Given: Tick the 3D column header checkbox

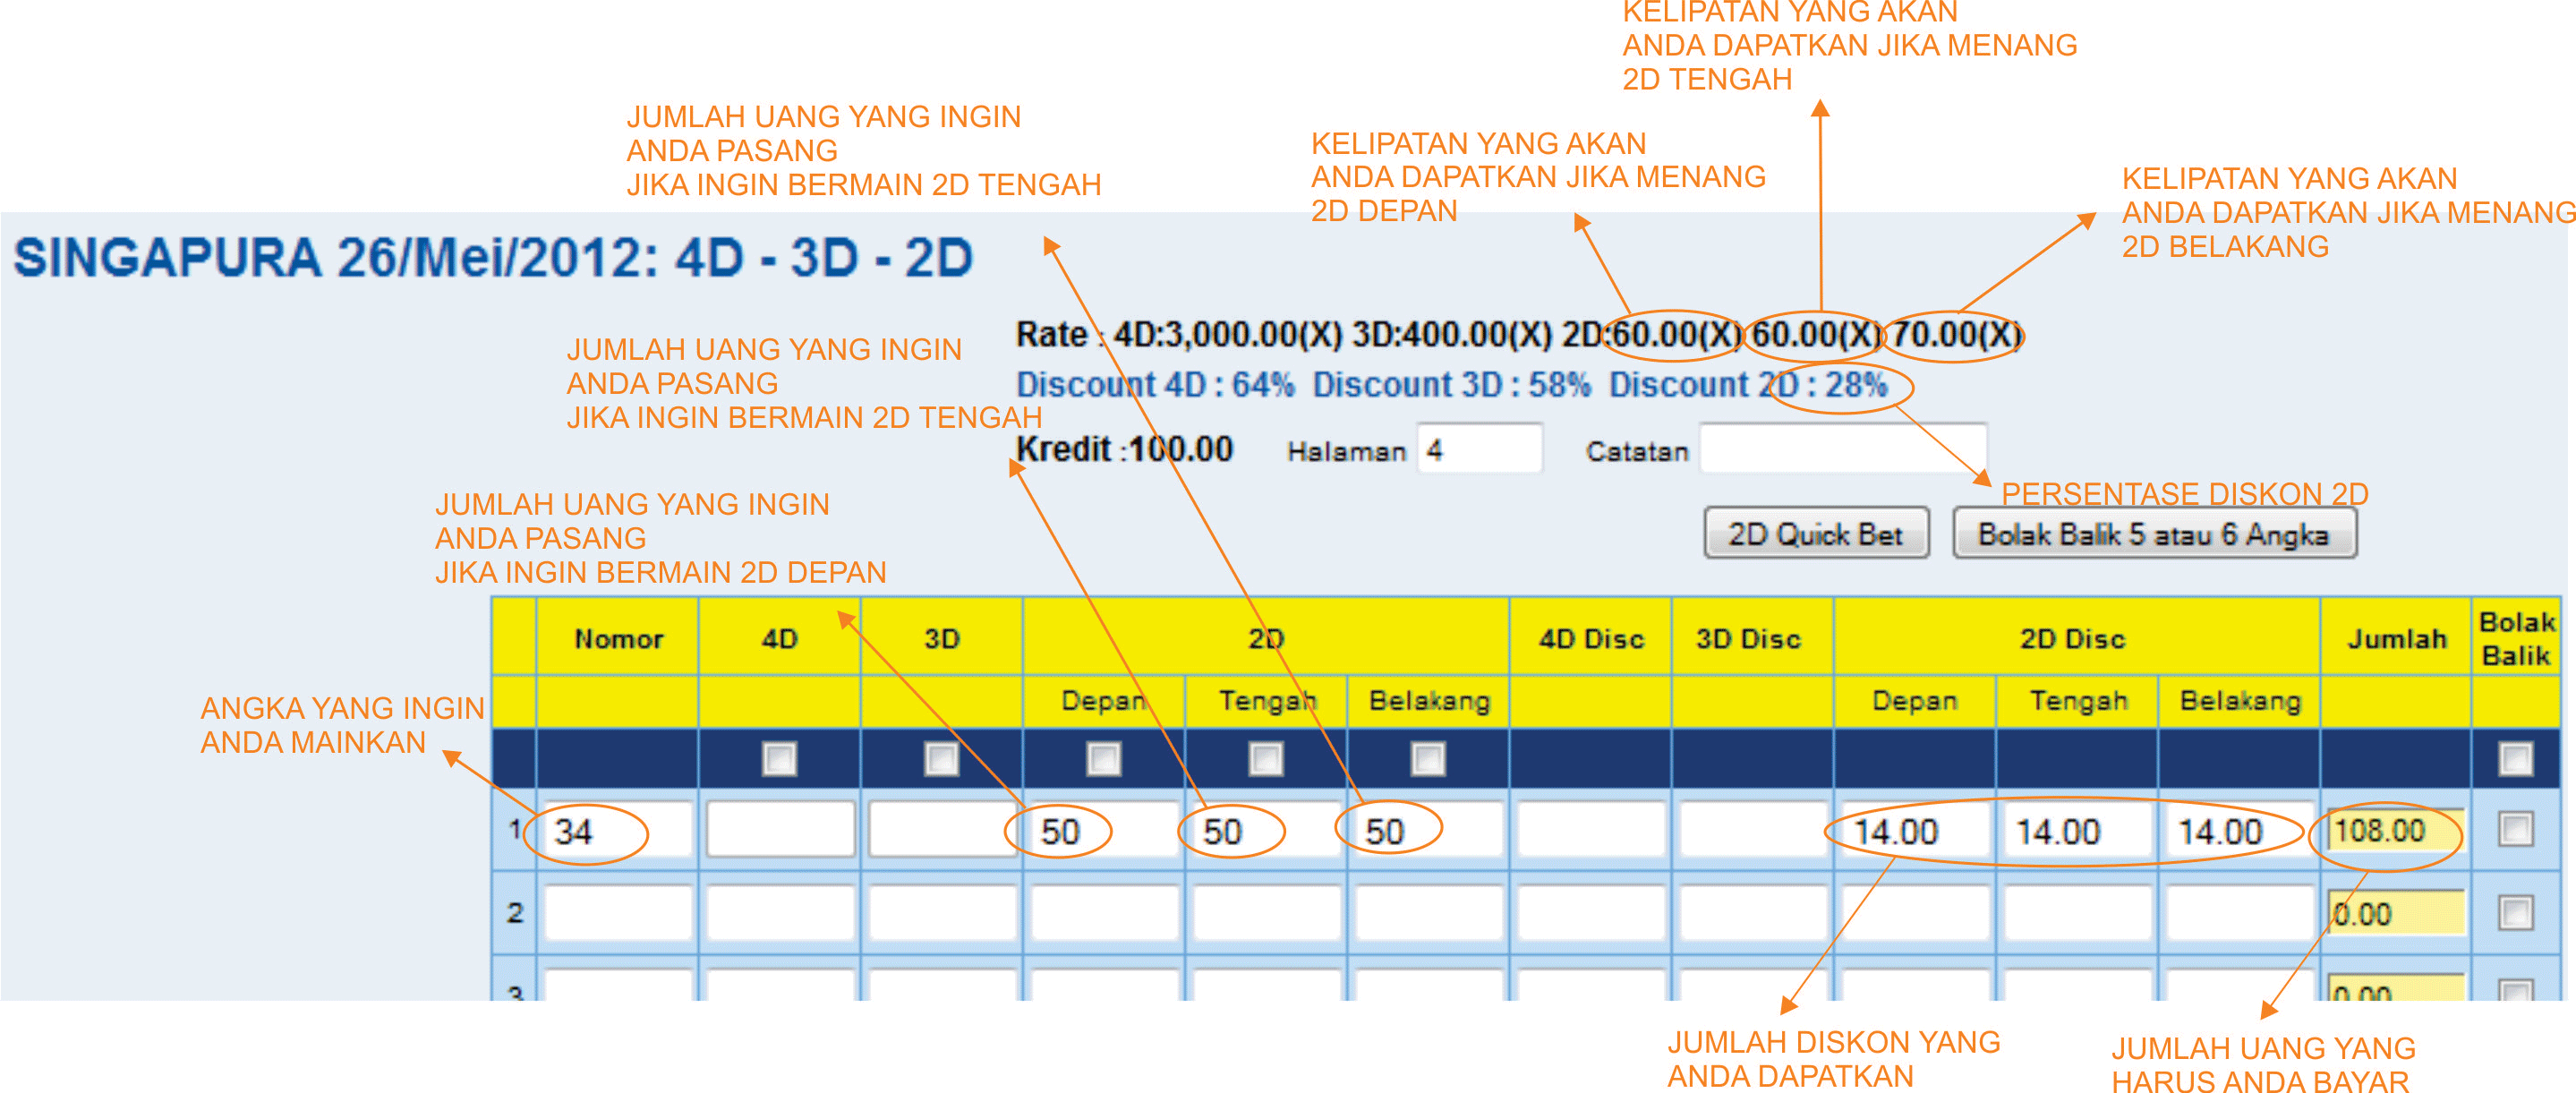Looking at the screenshot, I should click(x=941, y=758).
